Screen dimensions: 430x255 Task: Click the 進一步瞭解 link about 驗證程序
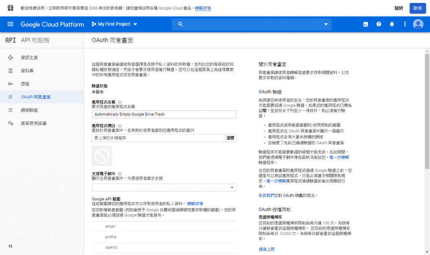[339, 157]
